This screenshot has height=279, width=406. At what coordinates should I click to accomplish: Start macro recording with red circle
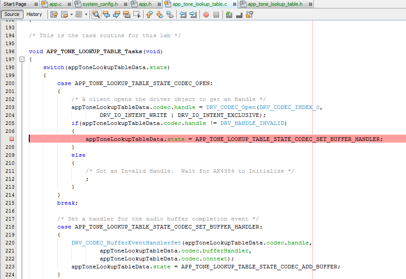tap(206, 15)
